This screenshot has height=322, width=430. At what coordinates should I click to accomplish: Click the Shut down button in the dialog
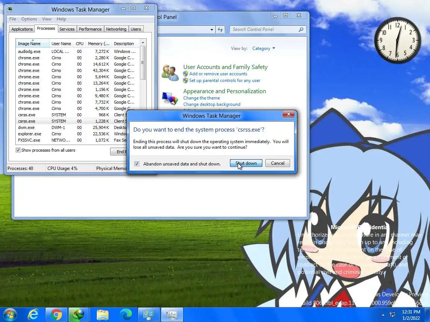pyautogui.click(x=246, y=163)
